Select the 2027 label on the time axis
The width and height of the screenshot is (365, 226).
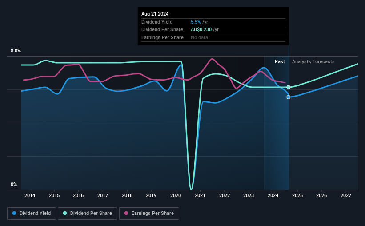(x=346, y=195)
